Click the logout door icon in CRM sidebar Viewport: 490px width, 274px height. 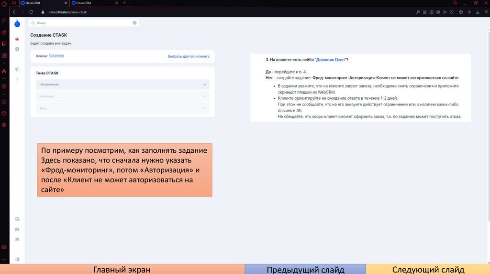(17, 259)
